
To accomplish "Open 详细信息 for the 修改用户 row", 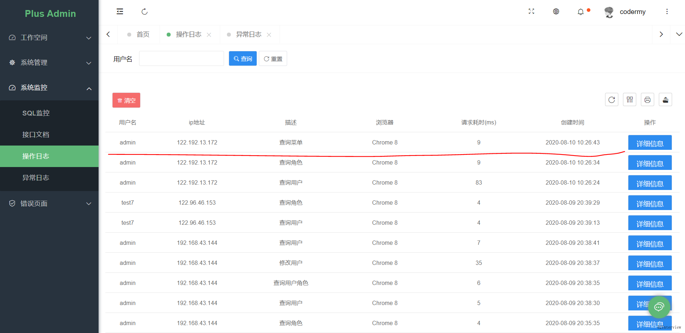I will 650,264.
